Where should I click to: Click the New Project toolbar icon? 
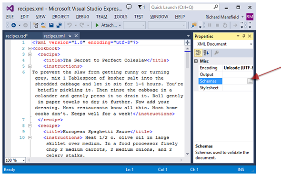[36, 25]
